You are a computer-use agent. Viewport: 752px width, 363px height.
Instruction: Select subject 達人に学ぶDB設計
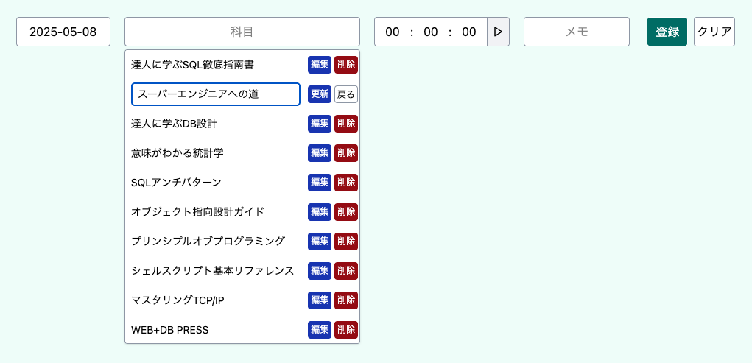point(174,124)
